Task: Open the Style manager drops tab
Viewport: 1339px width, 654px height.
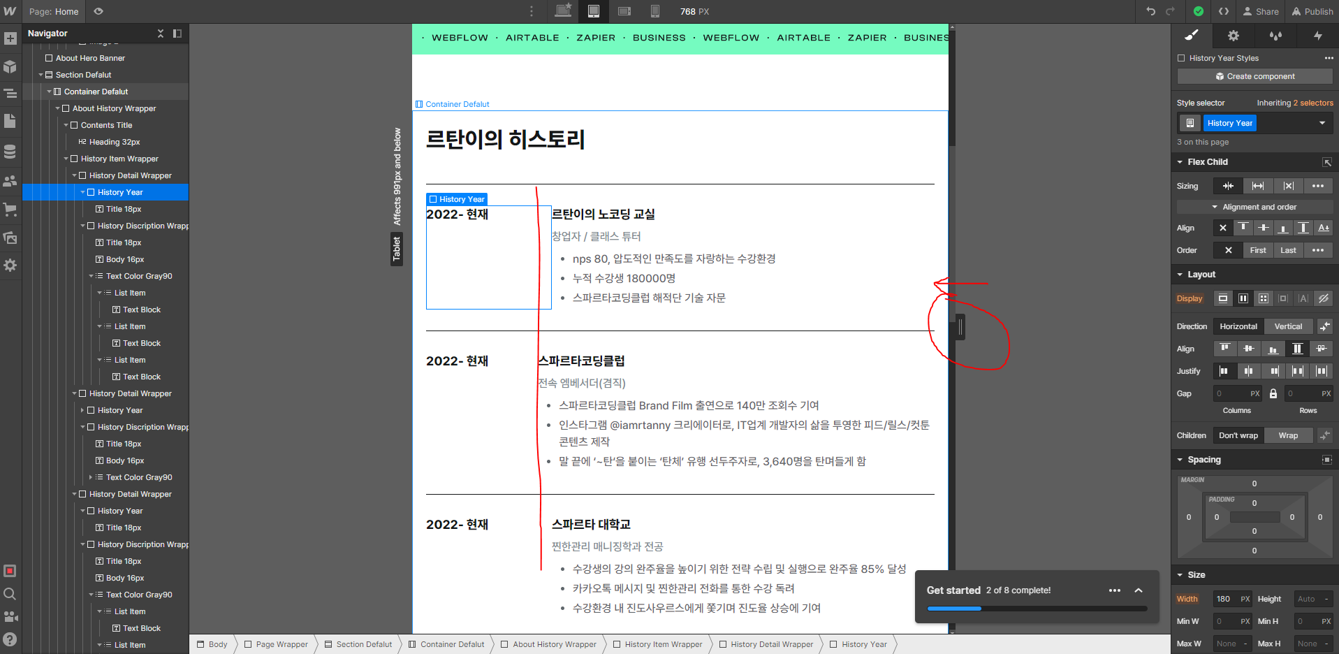Action: click(x=1275, y=36)
